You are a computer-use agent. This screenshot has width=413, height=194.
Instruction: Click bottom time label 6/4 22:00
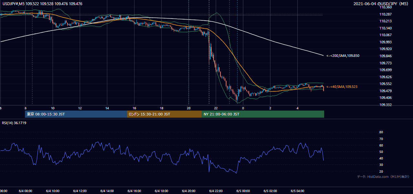[x=216, y=191]
